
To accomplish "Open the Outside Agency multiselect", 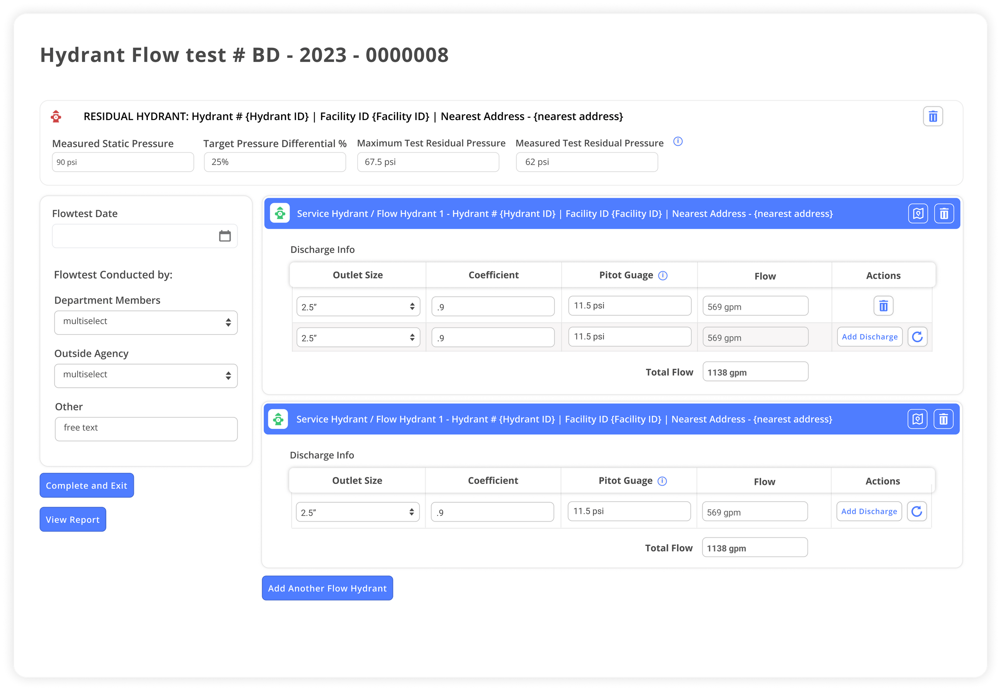I will point(146,375).
